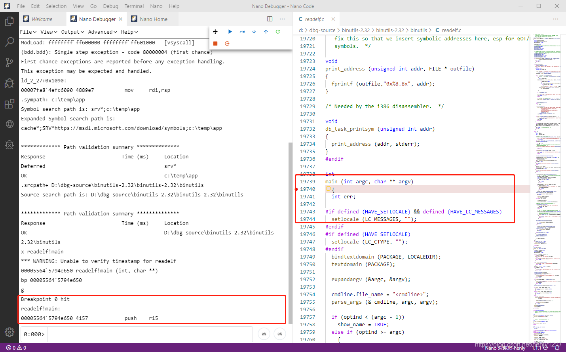Click the d: breadcrumb root
566x352 pixels.
click(x=301, y=30)
